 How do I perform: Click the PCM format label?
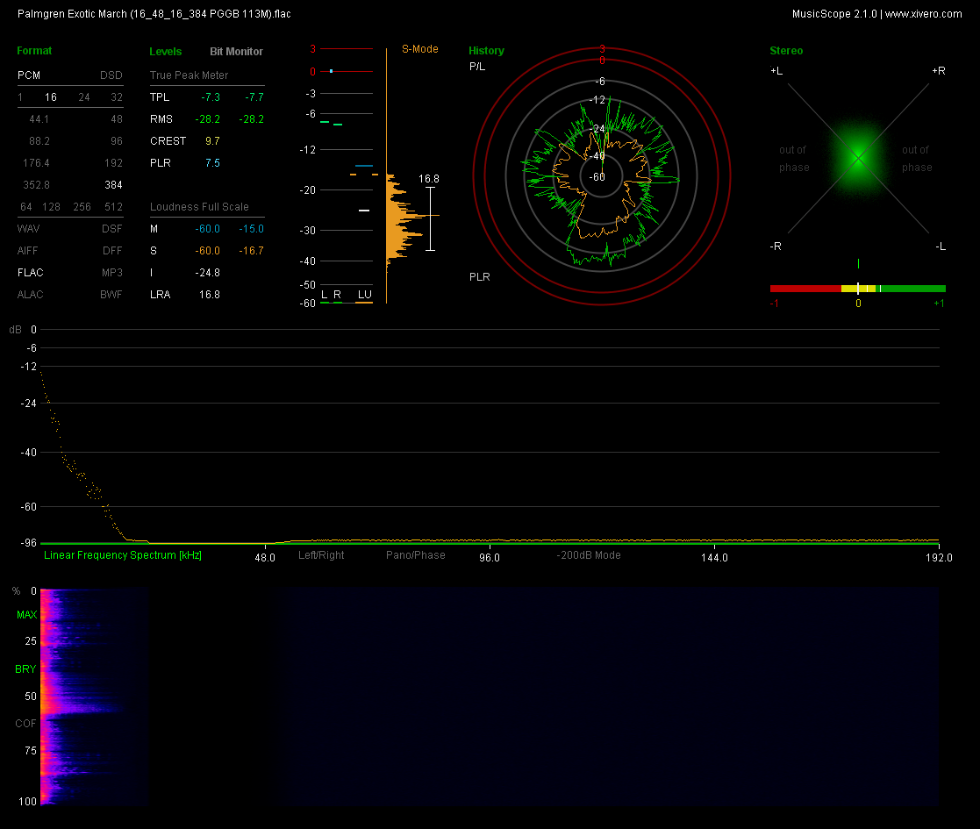(x=29, y=75)
